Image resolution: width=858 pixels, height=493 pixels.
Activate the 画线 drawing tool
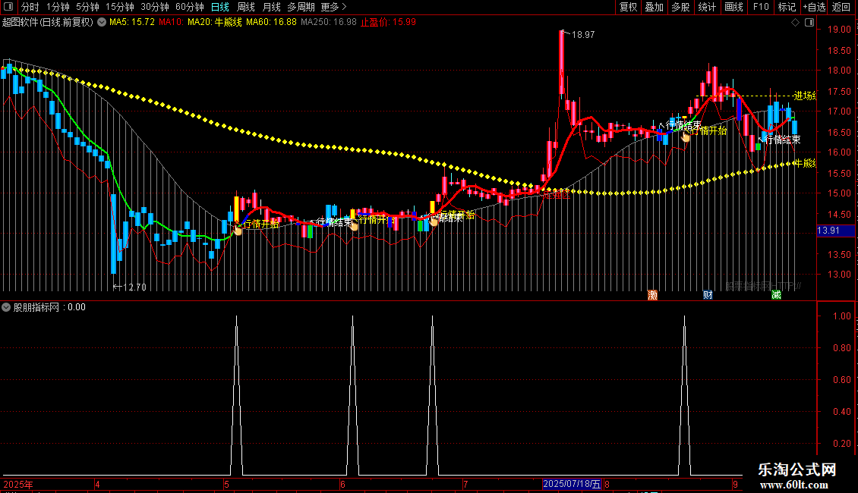point(733,7)
